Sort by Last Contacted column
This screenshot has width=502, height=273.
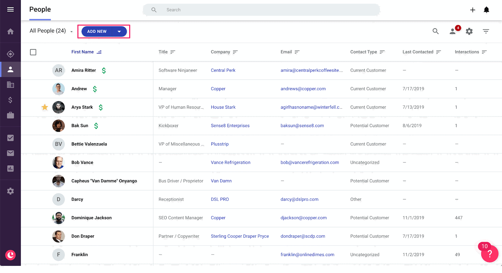click(421, 52)
